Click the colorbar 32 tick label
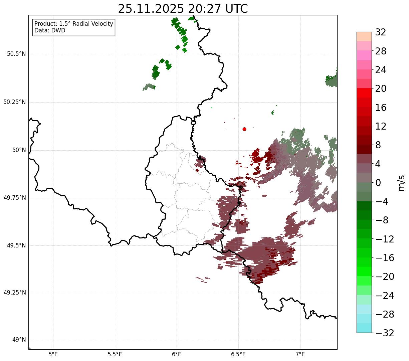Image resolution: width=409 pixels, height=361 pixels. click(381, 32)
